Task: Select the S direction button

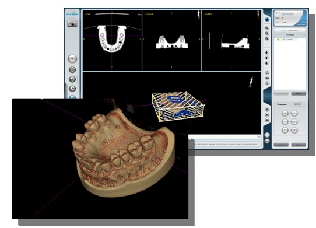Action: coord(294,122)
